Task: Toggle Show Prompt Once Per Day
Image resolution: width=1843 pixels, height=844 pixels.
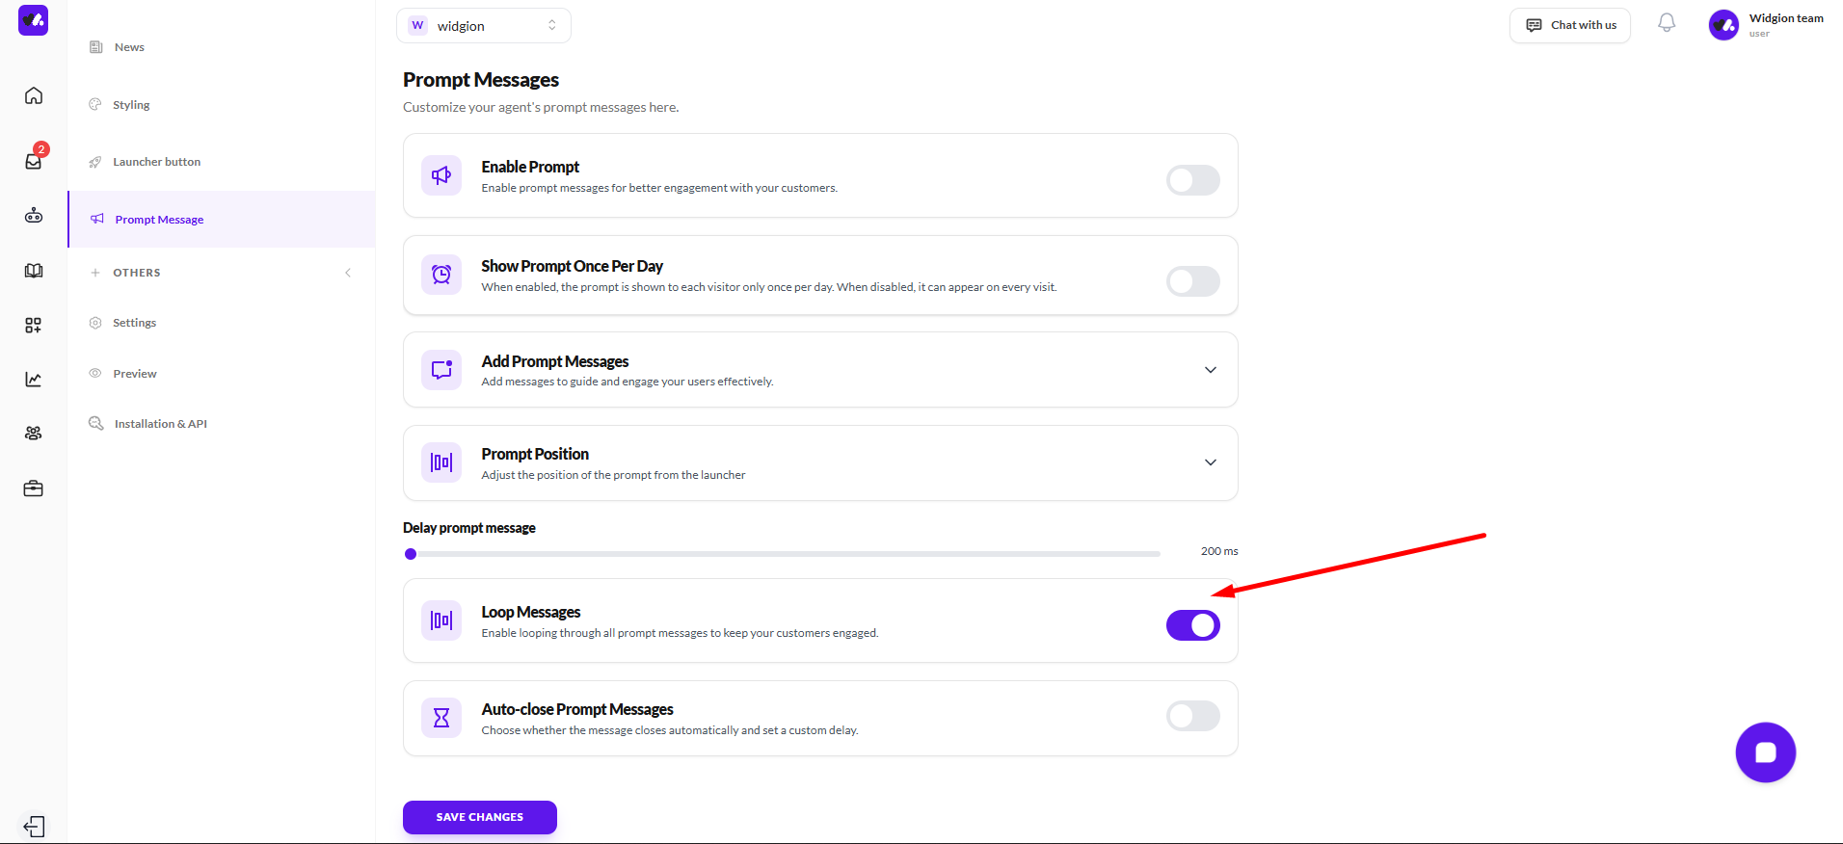Action: [x=1192, y=281]
